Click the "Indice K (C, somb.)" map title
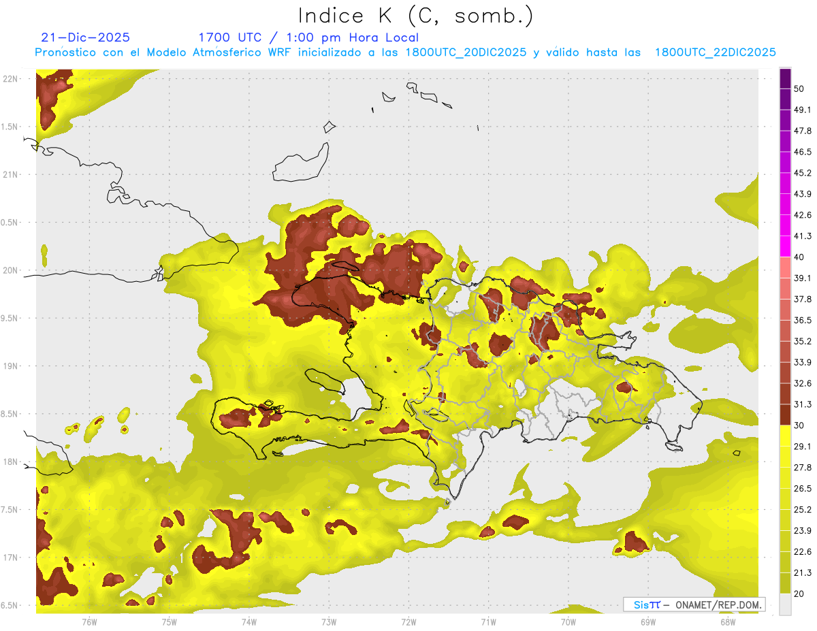Screen dimensions: 817x631 (416, 16)
